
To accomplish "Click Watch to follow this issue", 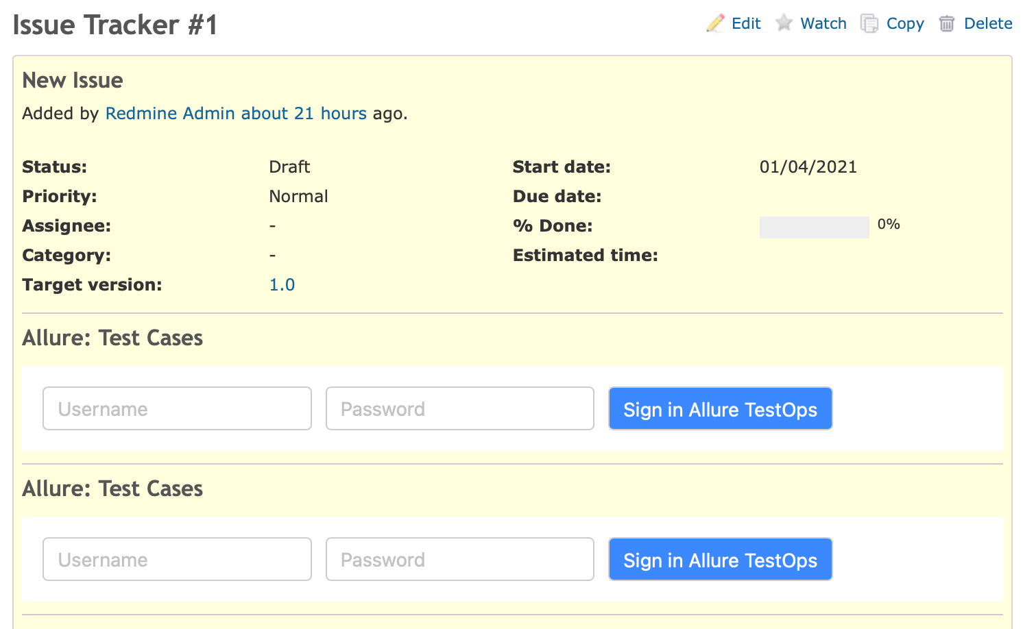I will 823,23.
